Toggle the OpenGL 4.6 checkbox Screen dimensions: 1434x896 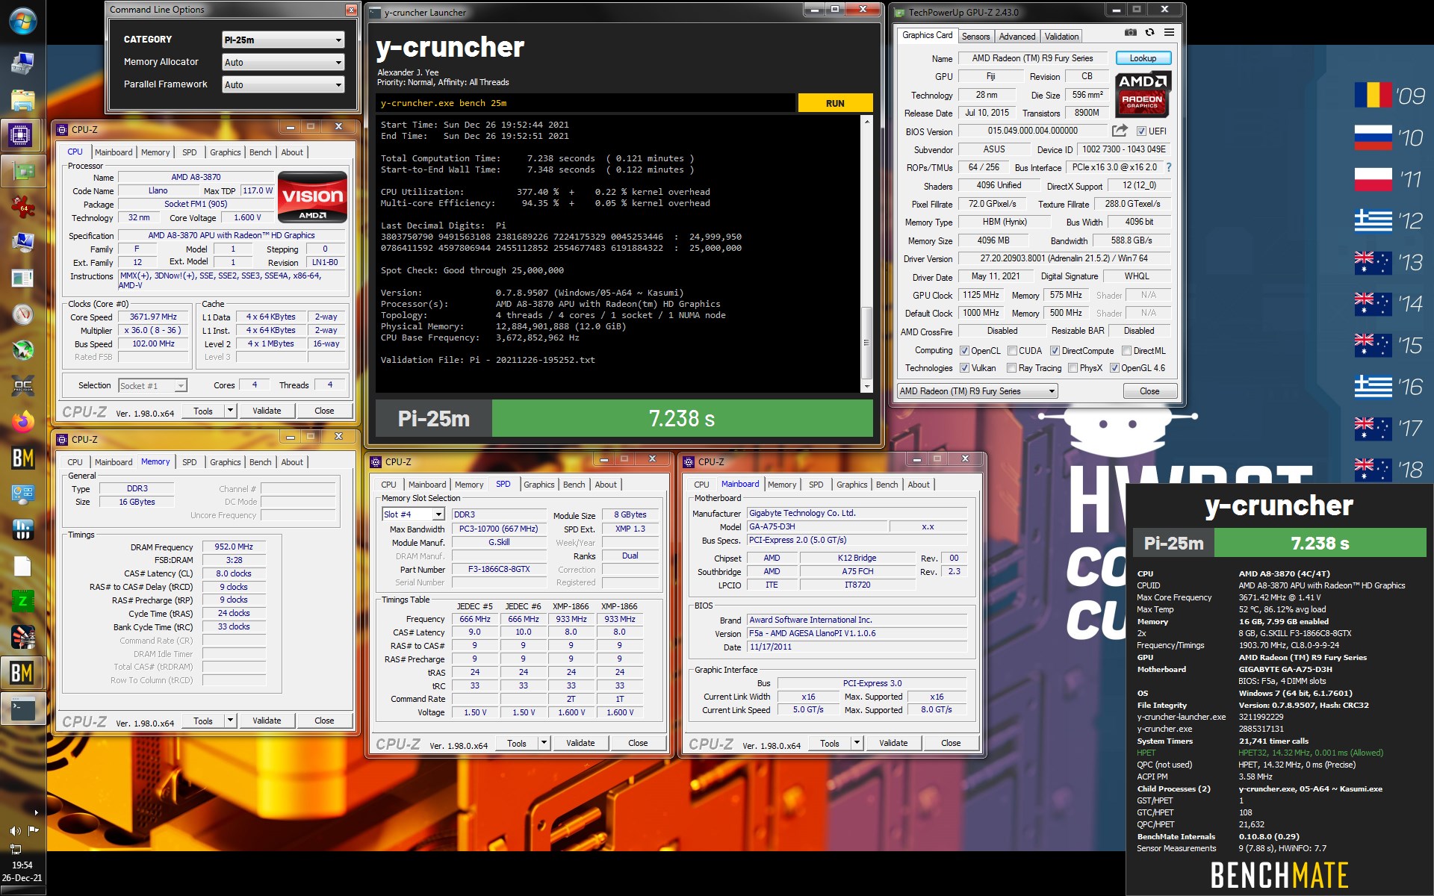point(1114,368)
